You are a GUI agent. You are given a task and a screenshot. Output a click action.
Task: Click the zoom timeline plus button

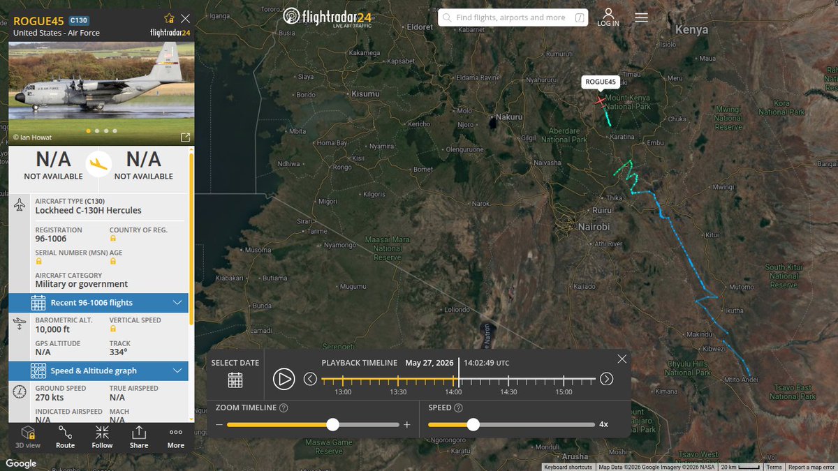[407, 424]
